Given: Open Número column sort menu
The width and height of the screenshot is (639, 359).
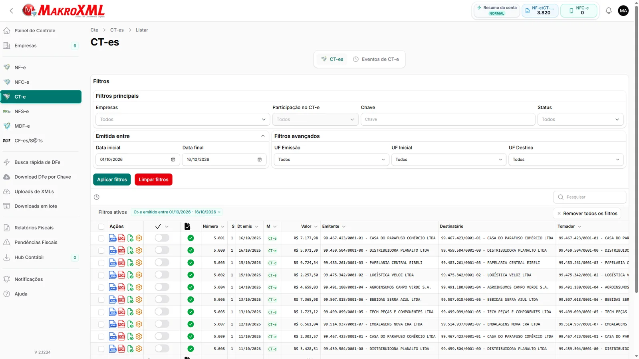Looking at the screenshot, I should 222,227.
